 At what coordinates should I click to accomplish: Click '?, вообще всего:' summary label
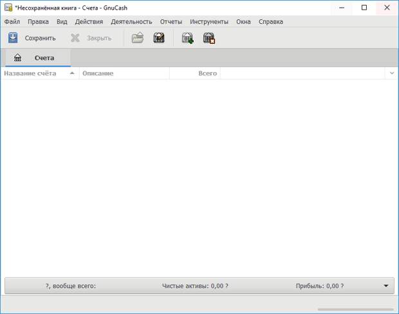pyautogui.click(x=71, y=286)
